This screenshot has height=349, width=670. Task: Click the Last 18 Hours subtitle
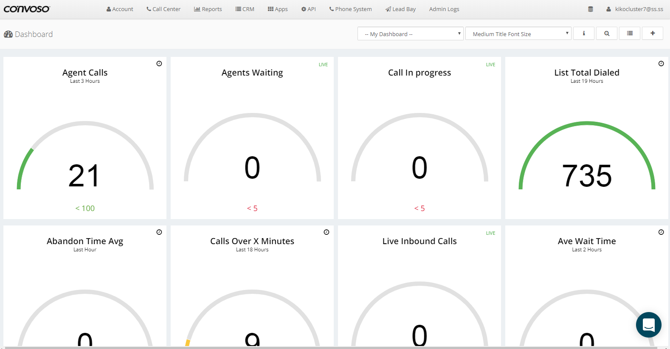pos(252,250)
